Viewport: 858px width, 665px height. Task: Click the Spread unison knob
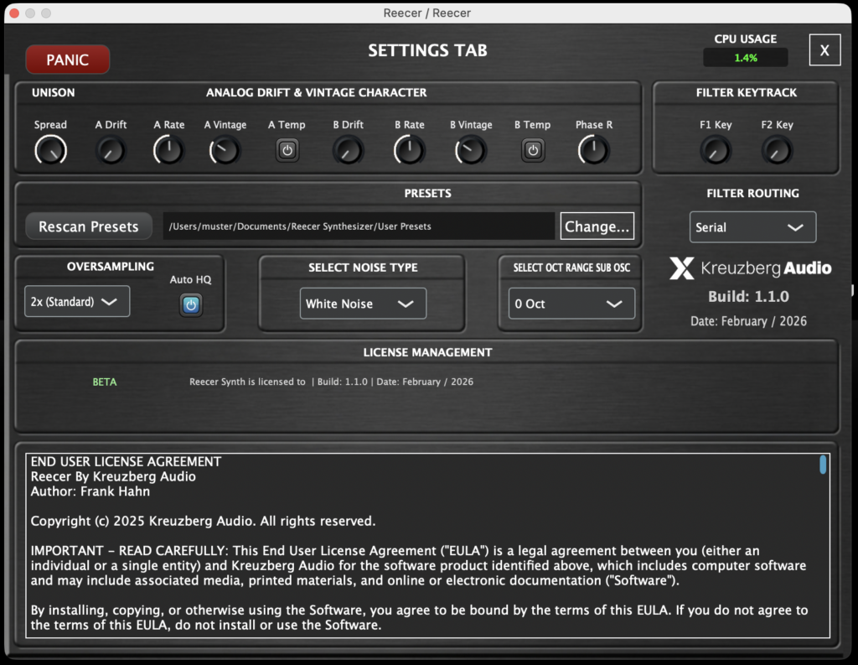pos(51,151)
